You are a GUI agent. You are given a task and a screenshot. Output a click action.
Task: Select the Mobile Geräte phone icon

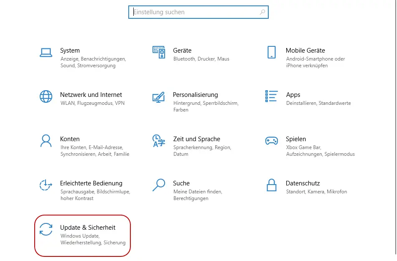click(272, 51)
